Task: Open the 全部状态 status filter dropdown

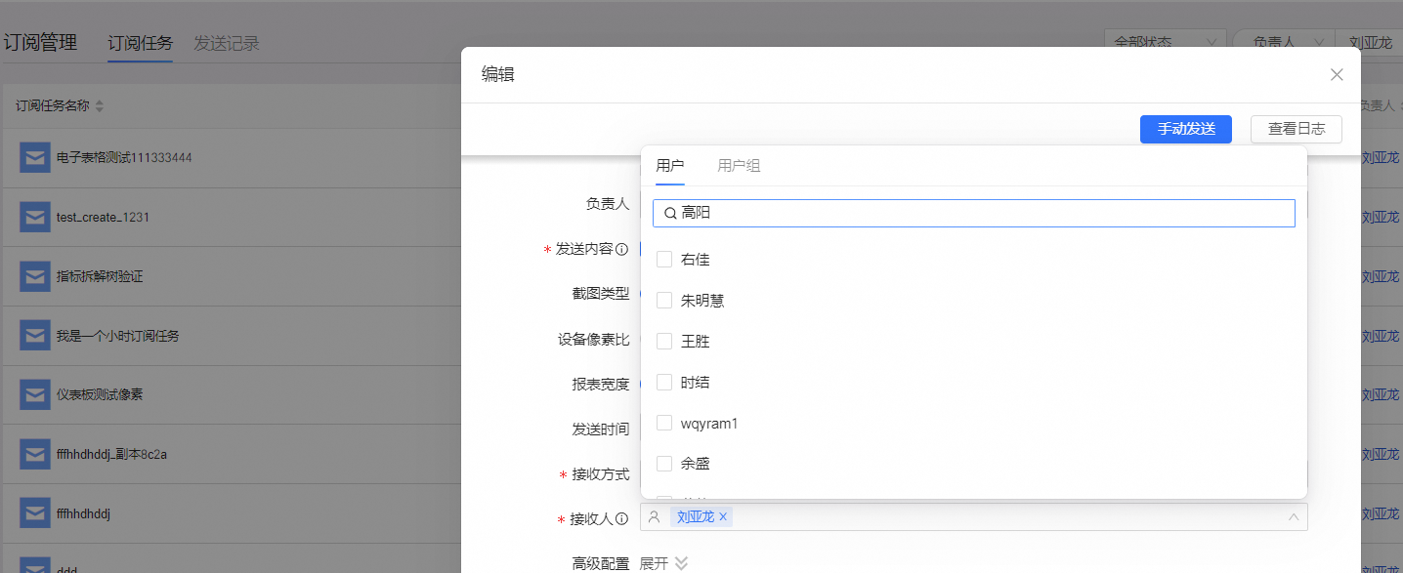Action: (1166, 43)
